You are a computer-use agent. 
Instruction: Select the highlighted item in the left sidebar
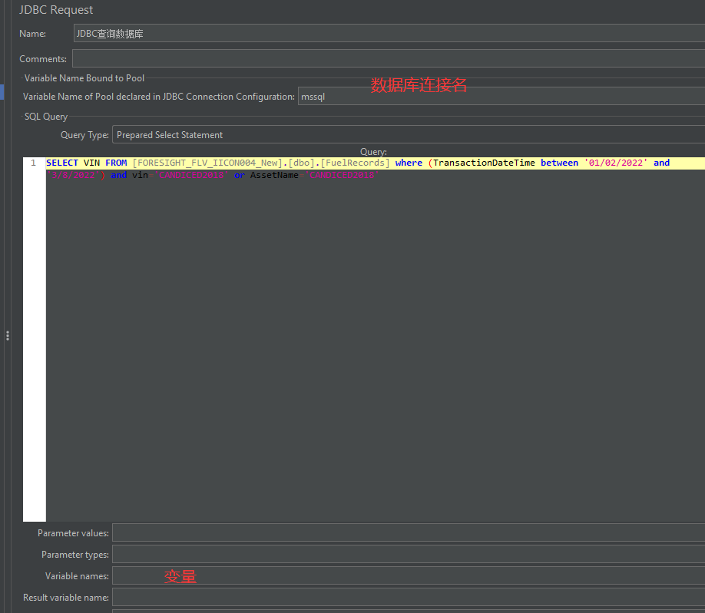coord(2,91)
